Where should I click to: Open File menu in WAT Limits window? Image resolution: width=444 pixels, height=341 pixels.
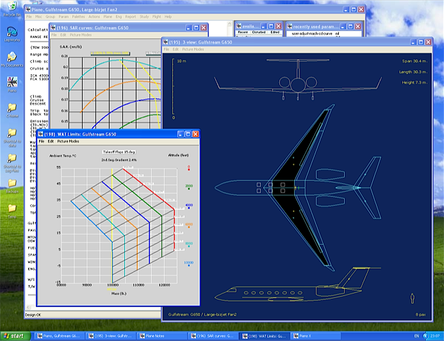click(42, 141)
